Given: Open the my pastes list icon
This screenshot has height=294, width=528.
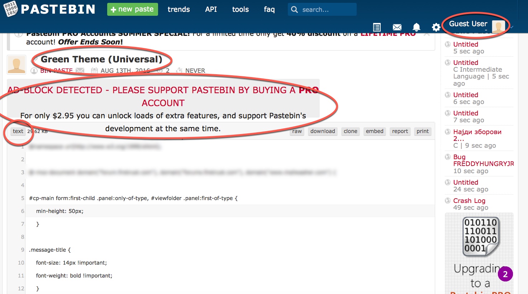Looking at the screenshot, I should pos(377,27).
